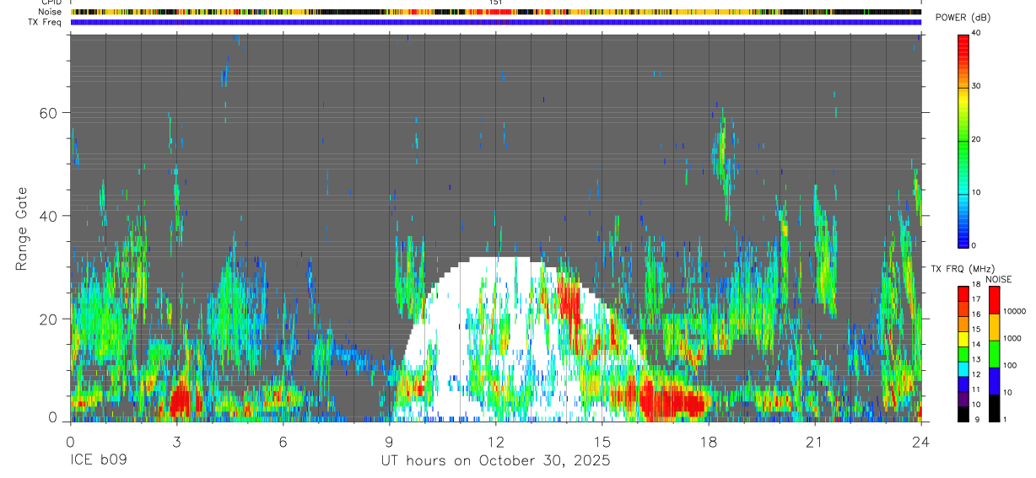1036x478 pixels.
Task: Click the POWER gradient color bar
Action: pos(963,140)
